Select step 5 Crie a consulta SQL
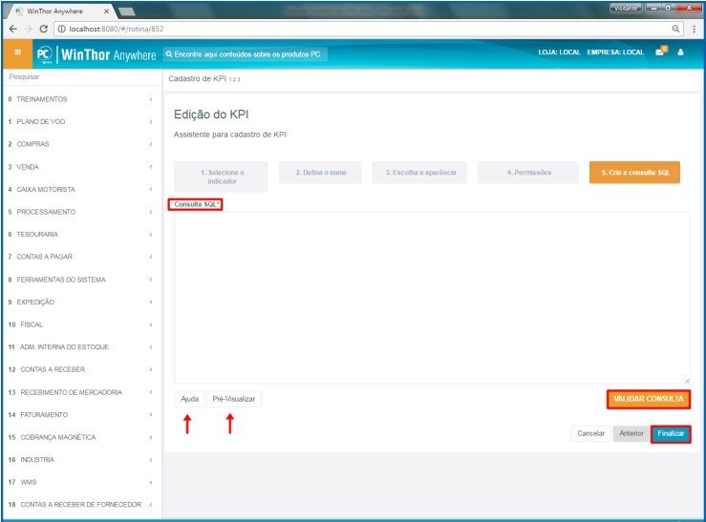Image resolution: width=706 pixels, height=522 pixels. [635, 173]
